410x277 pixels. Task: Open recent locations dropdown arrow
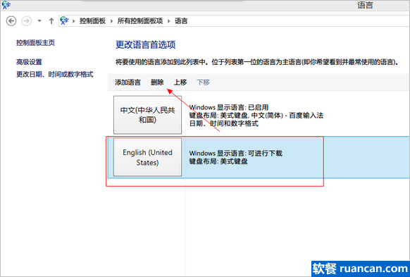[39, 21]
